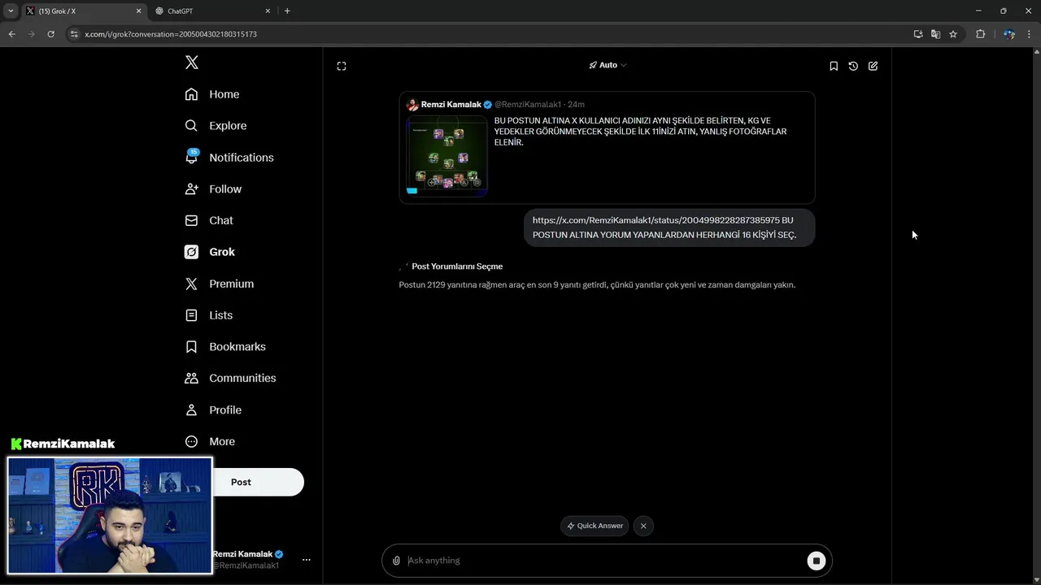Focus the browser address bar URL
1041x585 pixels.
[x=171, y=34]
